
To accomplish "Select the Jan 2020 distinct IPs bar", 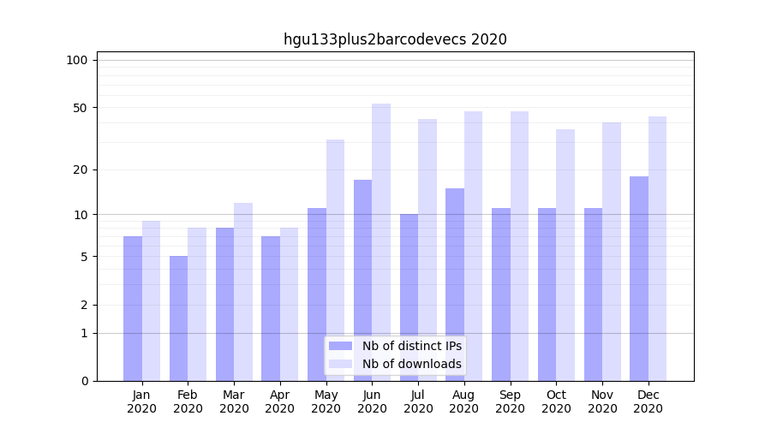I will tap(133, 308).
